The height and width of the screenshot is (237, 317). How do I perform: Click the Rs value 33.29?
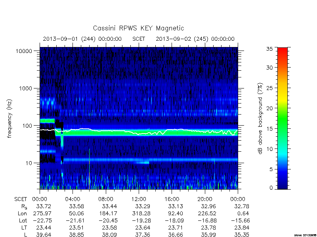(x=143, y=206)
